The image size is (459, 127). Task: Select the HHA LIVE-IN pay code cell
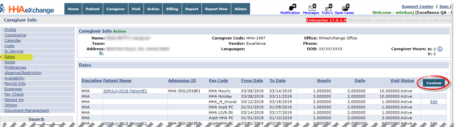tap(220, 113)
